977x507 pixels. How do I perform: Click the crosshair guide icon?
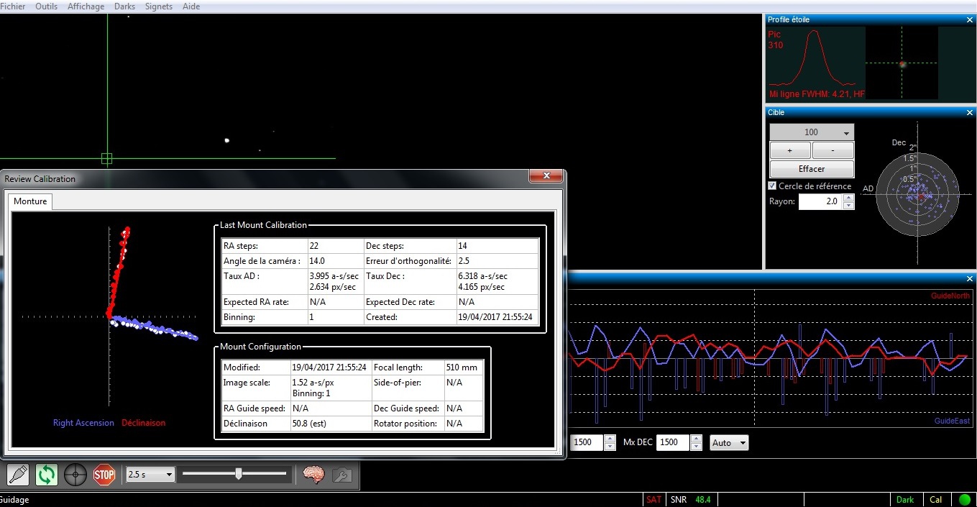click(x=75, y=475)
